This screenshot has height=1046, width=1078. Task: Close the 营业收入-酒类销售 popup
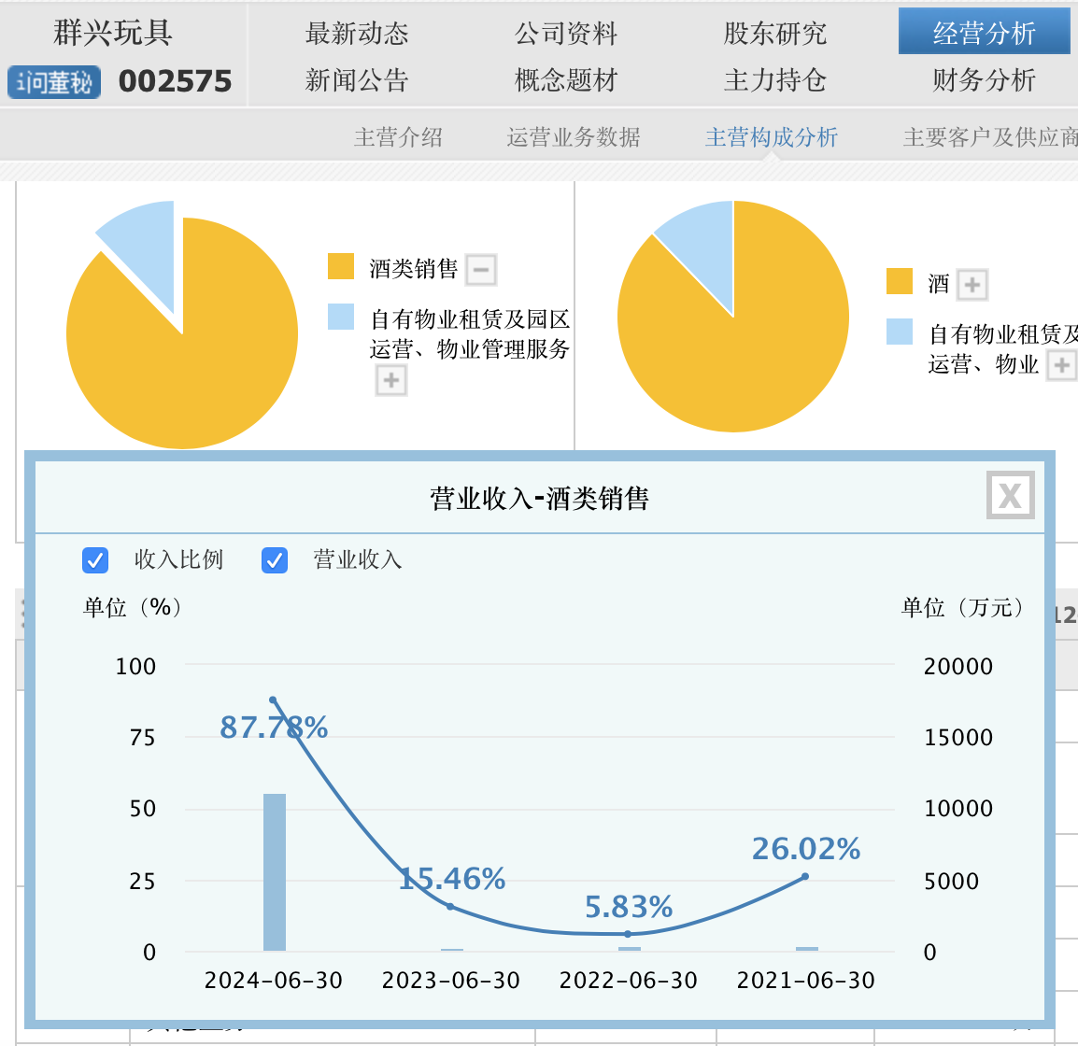pyautogui.click(x=1010, y=495)
